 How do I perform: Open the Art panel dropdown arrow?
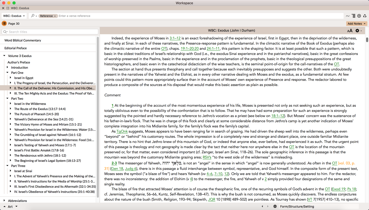pos(16,207)
